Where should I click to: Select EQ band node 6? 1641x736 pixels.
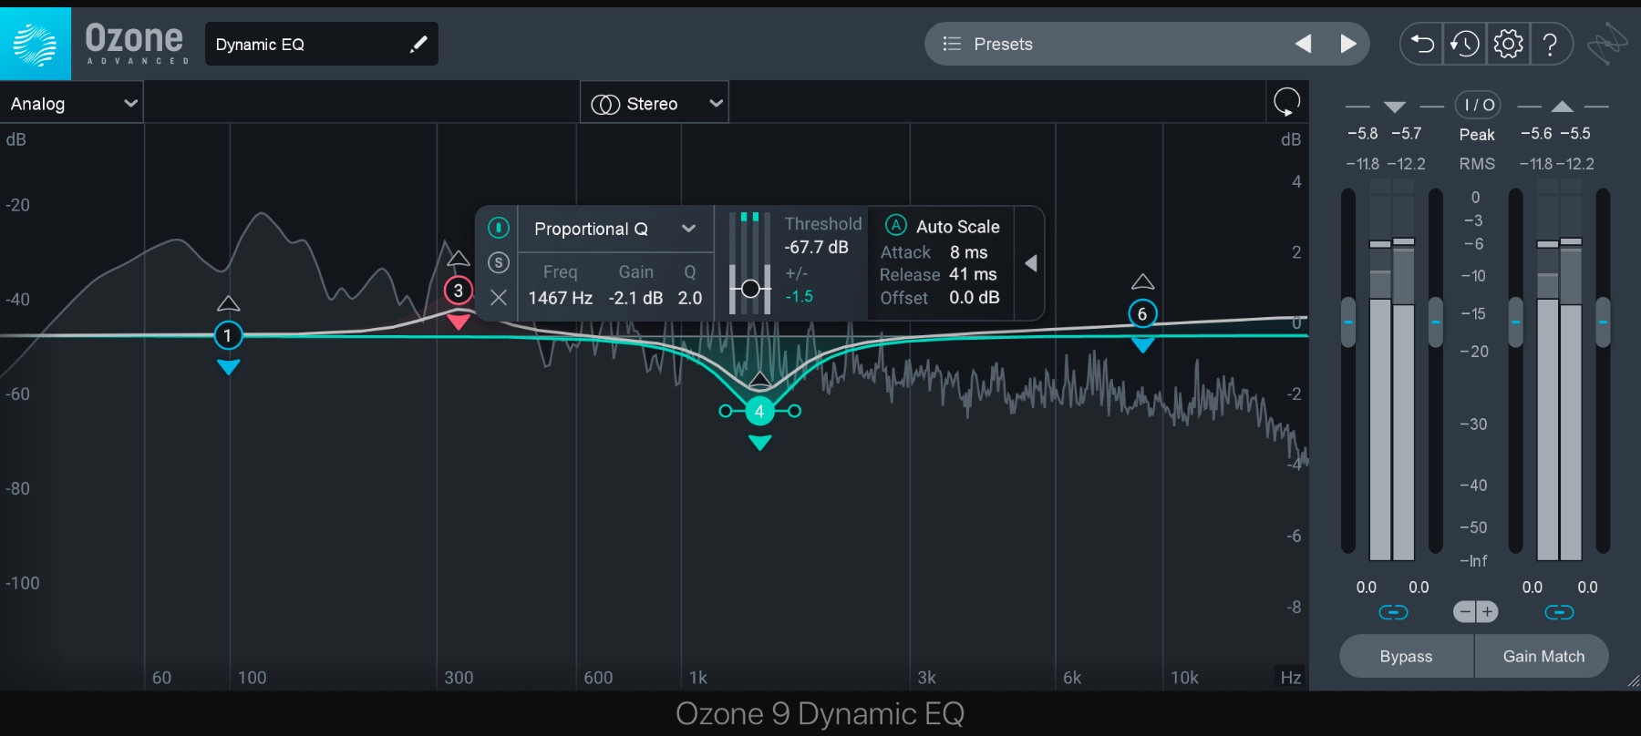coord(1142,313)
